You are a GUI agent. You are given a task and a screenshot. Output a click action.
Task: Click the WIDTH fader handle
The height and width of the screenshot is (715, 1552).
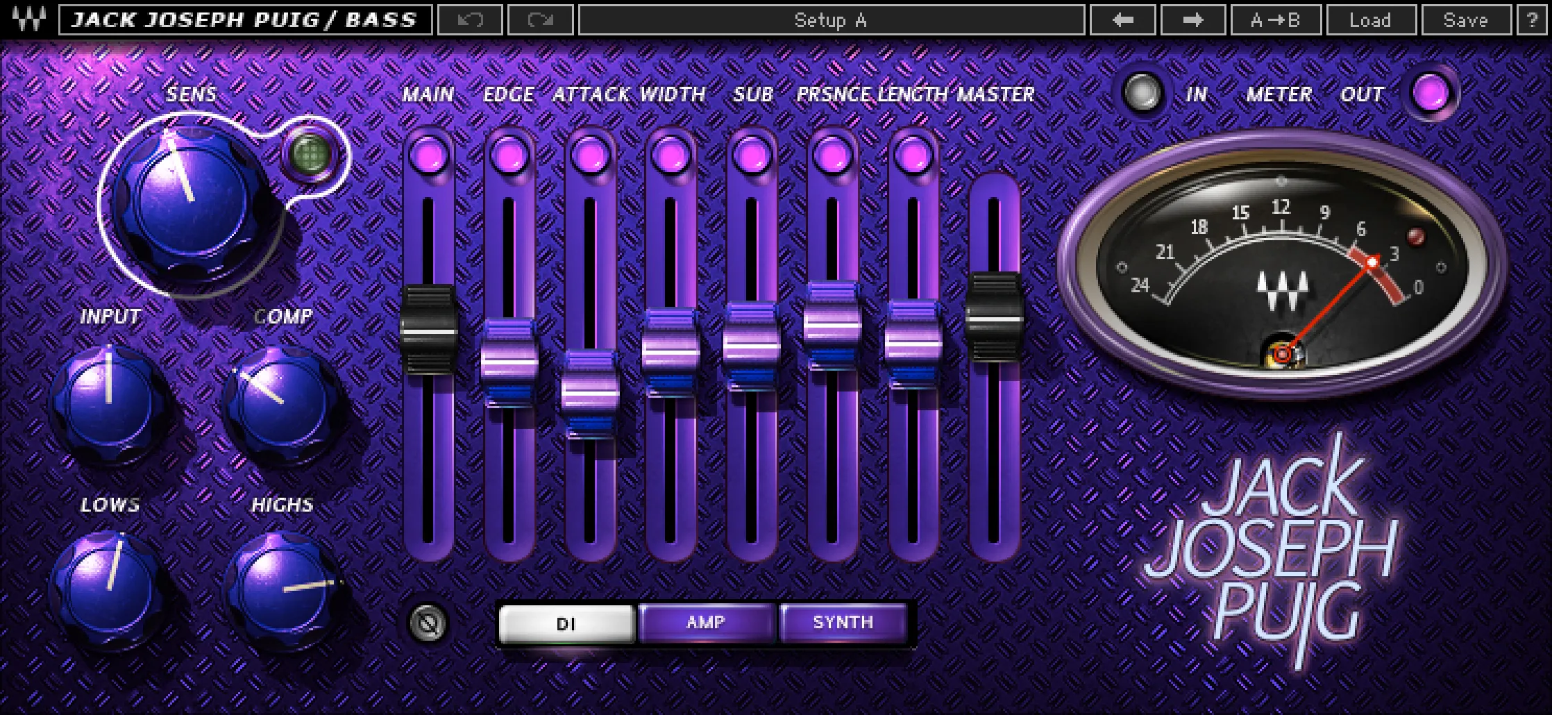[x=670, y=352]
